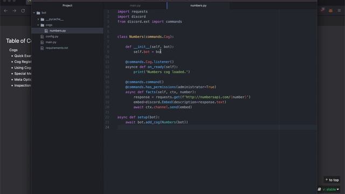Open the Cogs link in table of contents
Image resolution: width=345 pixels, height=194 pixels.
pyautogui.click(x=13, y=50)
